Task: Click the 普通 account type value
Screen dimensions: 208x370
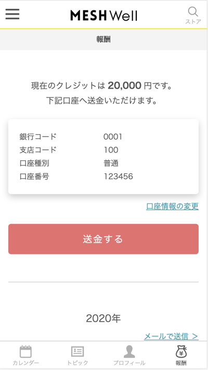Action: click(111, 163)
